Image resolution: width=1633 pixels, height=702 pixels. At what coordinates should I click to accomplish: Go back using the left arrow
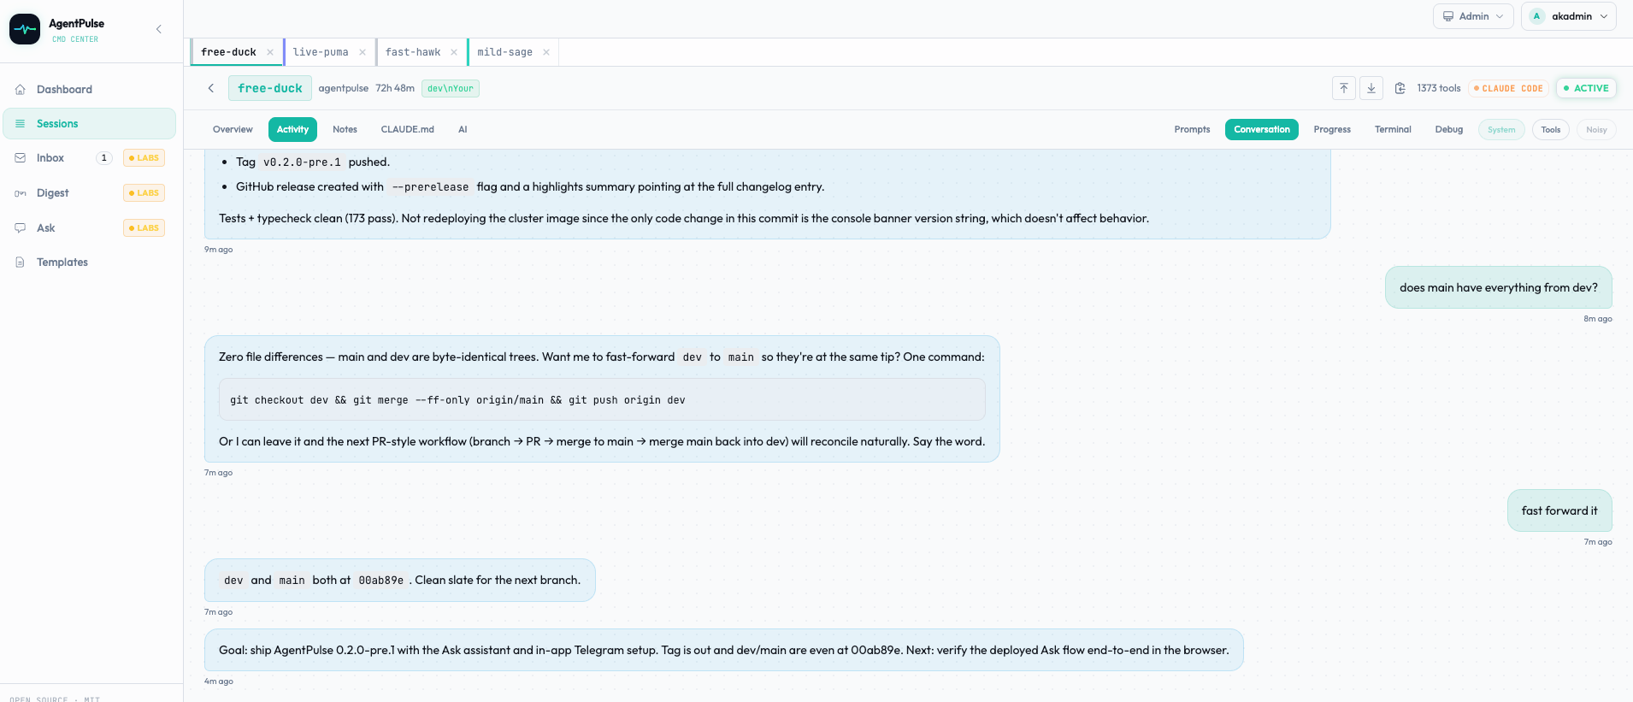pyautogui.click(x=211, y=88)
